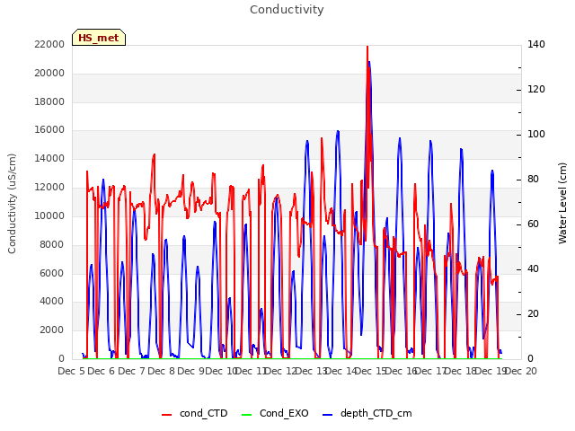
Task: Click the 120 water level axis label
Action: click(x=536, y=90)
